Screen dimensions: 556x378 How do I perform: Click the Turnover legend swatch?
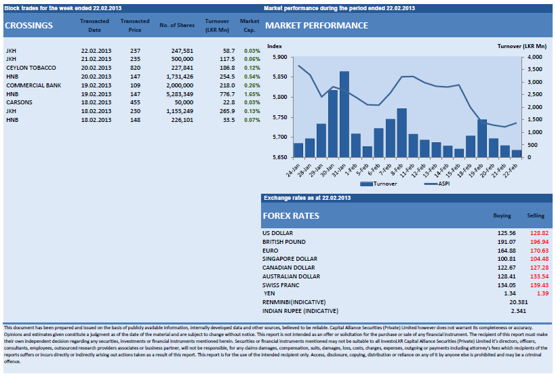(366, 184)
